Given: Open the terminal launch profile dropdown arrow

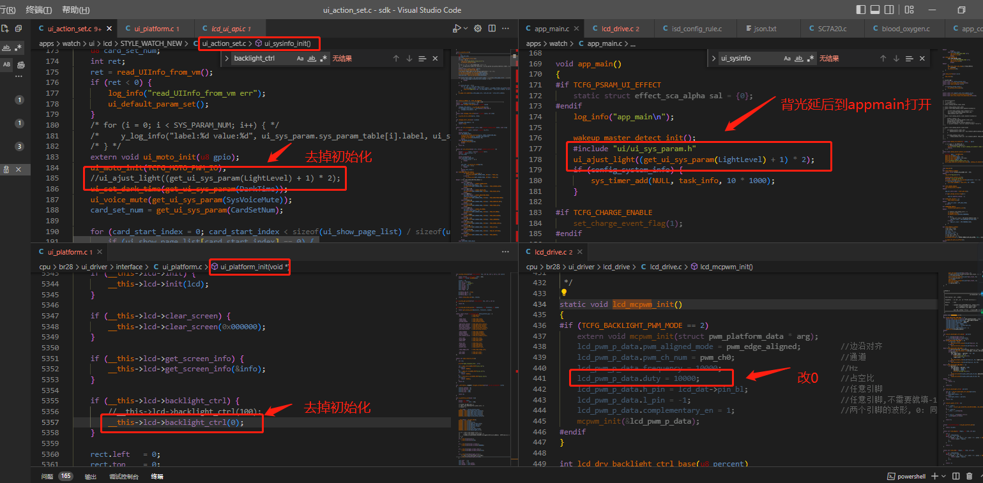Looking at the screenshot, I should tap(944, 476).
